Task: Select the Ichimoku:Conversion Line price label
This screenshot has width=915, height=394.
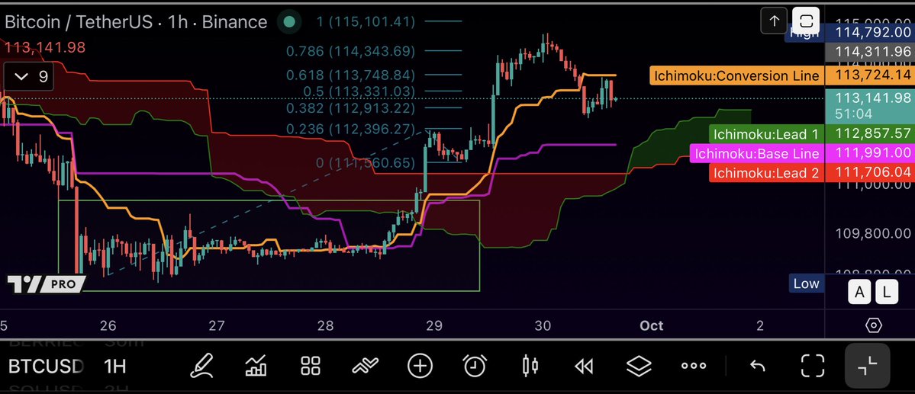Action: click(x=736, y=75)
